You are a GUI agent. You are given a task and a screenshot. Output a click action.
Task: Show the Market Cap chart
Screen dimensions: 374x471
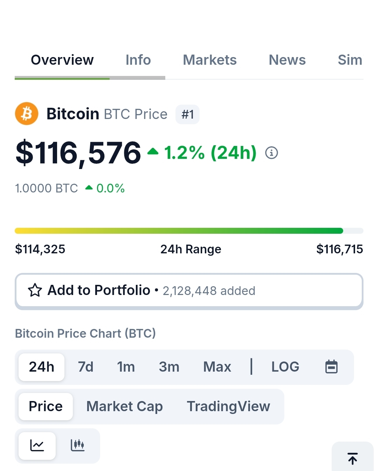(x=124, y=407)
